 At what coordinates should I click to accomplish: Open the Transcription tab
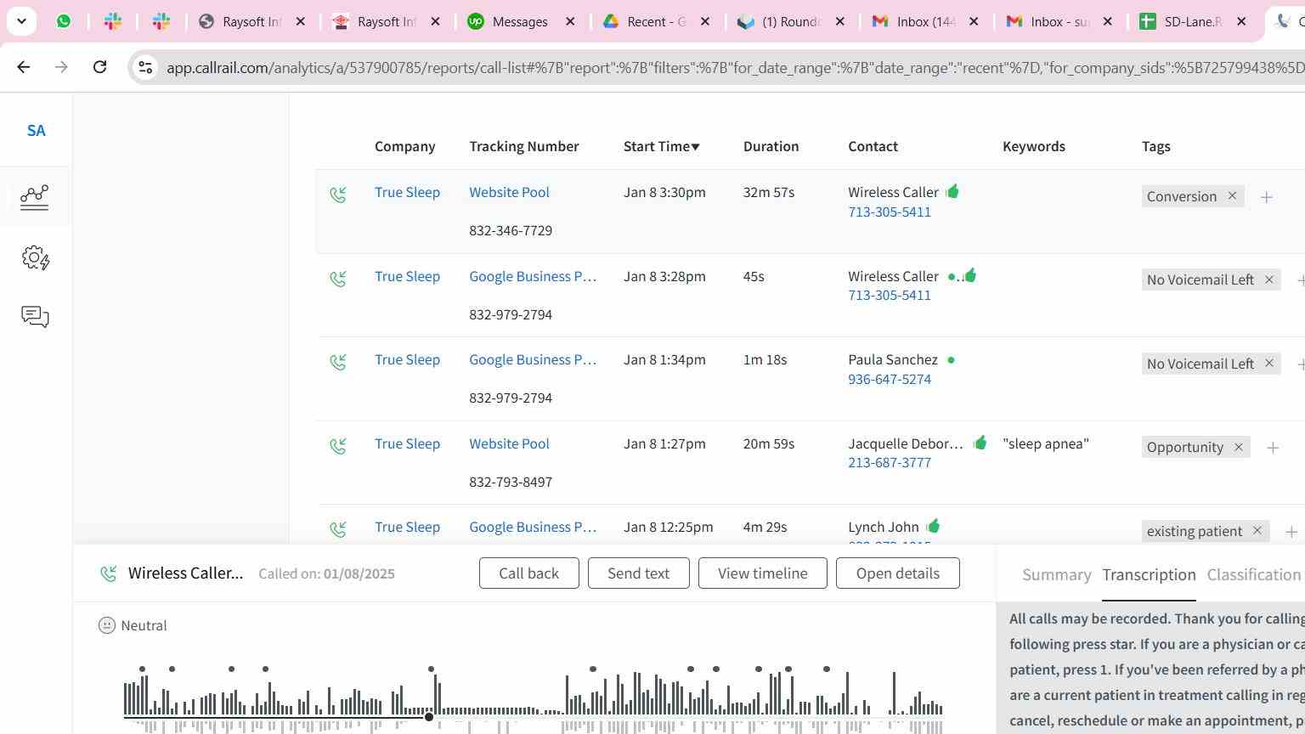[1149, 575]
